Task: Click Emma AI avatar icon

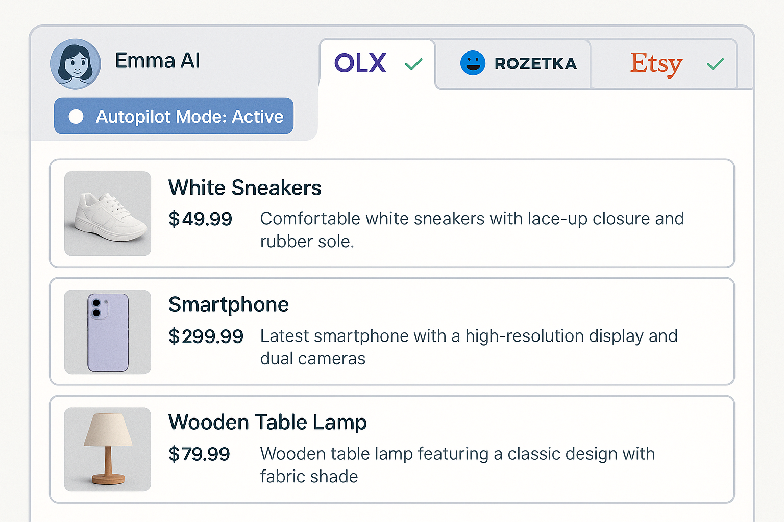Action: point(76,64)
